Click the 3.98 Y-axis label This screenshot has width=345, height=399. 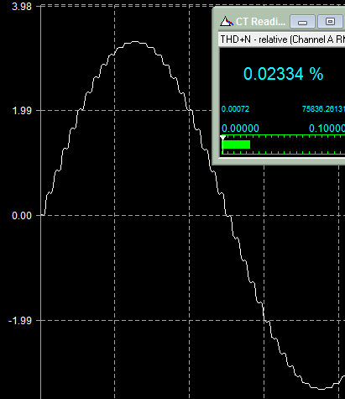(x=22, y=7)
